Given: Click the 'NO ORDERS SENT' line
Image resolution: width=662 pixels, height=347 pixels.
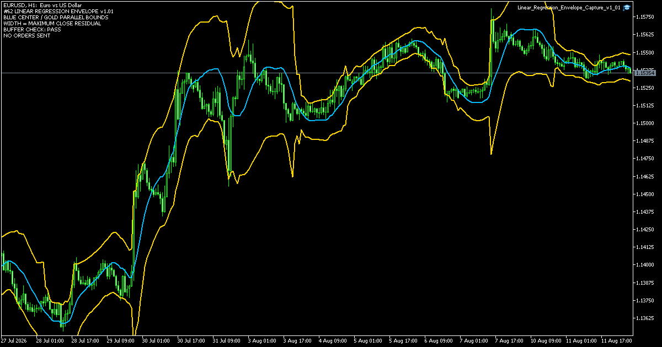Looking at the screenshot, I should 26,35.
